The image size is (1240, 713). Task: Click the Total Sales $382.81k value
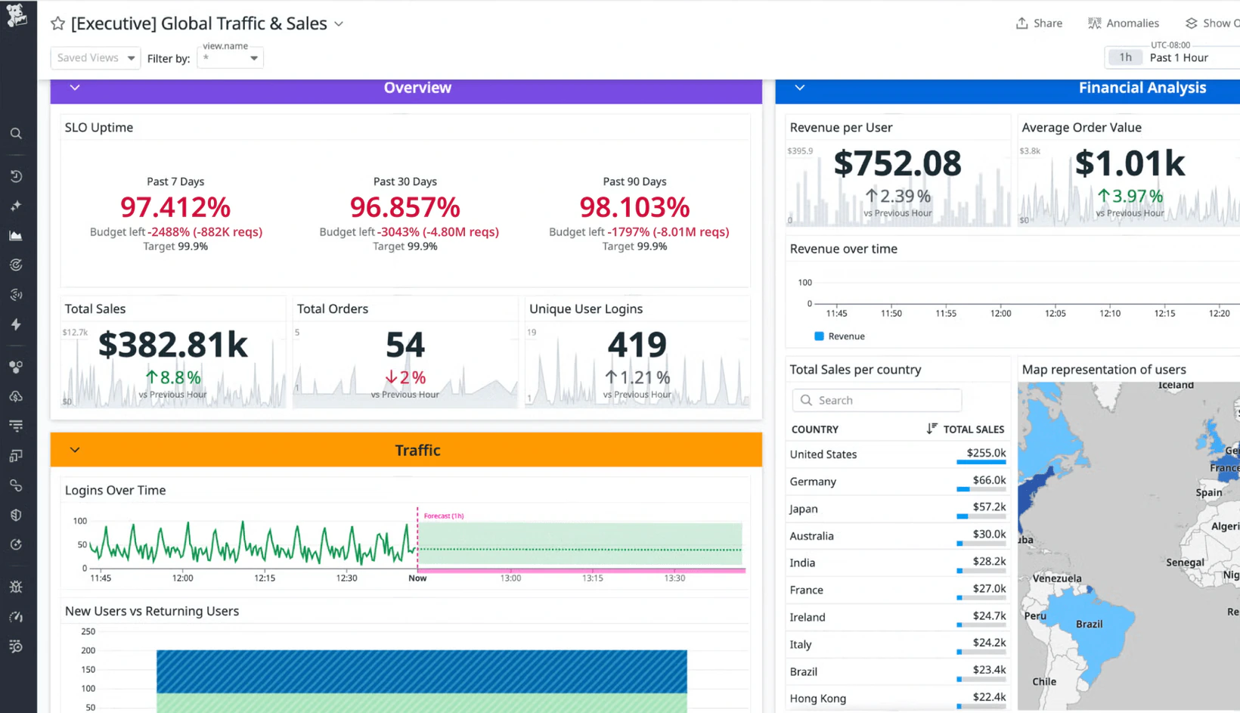coord(173,345)
